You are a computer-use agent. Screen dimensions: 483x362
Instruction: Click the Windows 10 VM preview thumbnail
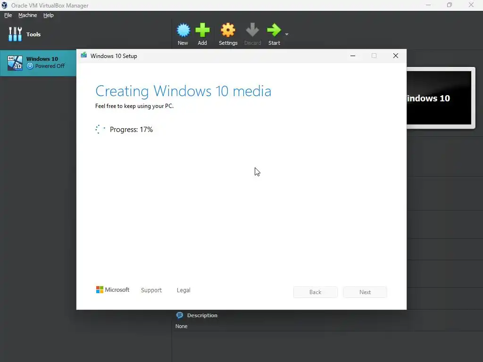coord(441,98)
